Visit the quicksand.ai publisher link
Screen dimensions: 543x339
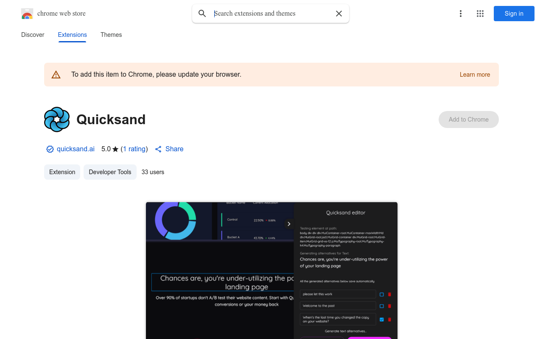76,149
